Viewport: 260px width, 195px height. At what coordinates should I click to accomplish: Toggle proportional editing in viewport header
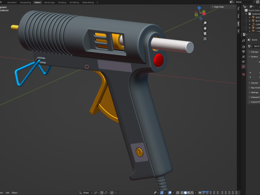[112, 193]
